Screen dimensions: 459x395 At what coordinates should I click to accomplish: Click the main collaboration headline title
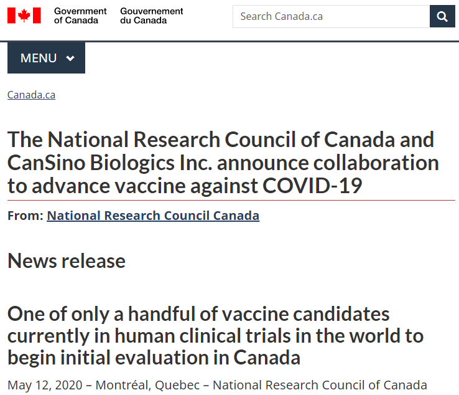coord(223,163)
